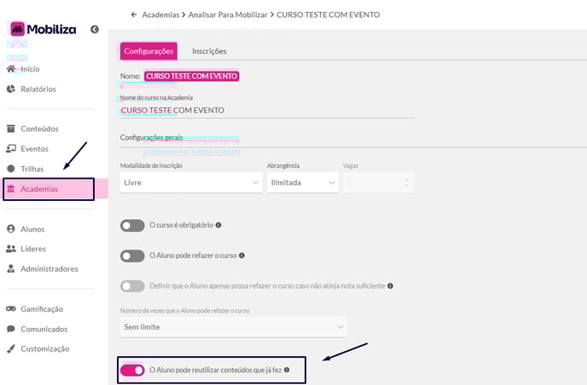The width and height of the screenshot is (587, 385).
Task: Switch to the Inscrições tab
Action: tap(209, 51)
